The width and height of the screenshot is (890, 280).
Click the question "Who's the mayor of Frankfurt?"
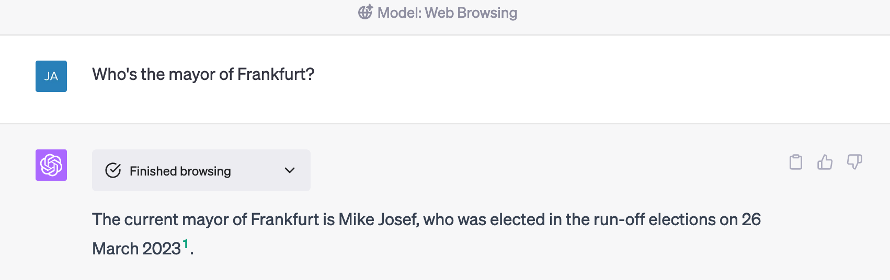203,74
